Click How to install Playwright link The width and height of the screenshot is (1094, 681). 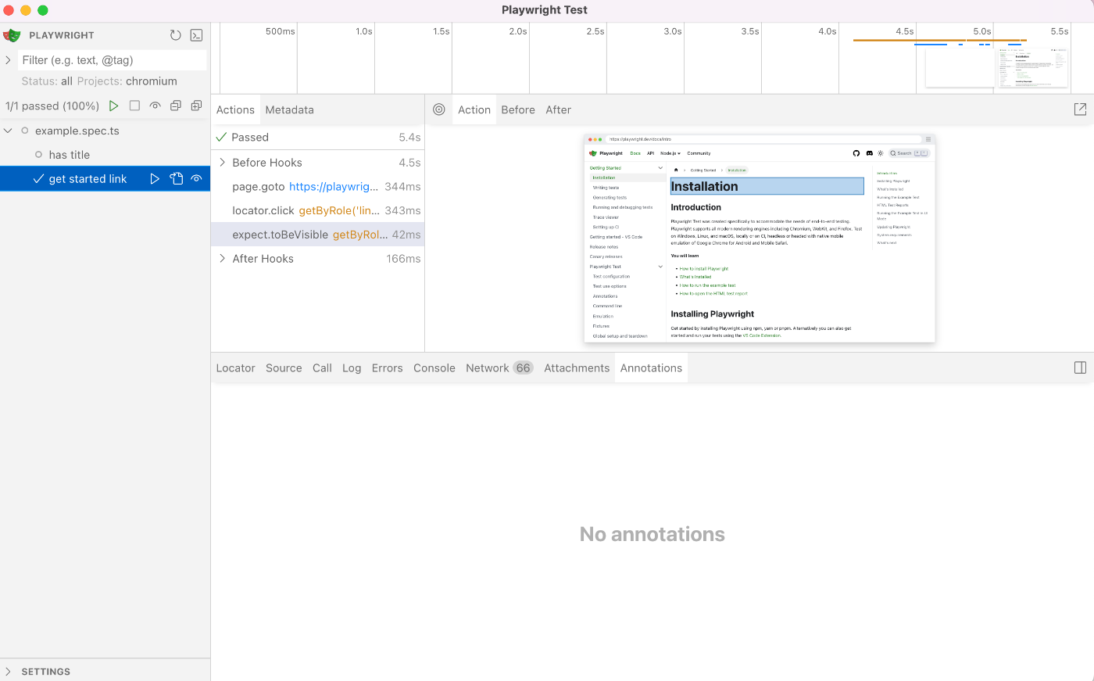point(703,269)
